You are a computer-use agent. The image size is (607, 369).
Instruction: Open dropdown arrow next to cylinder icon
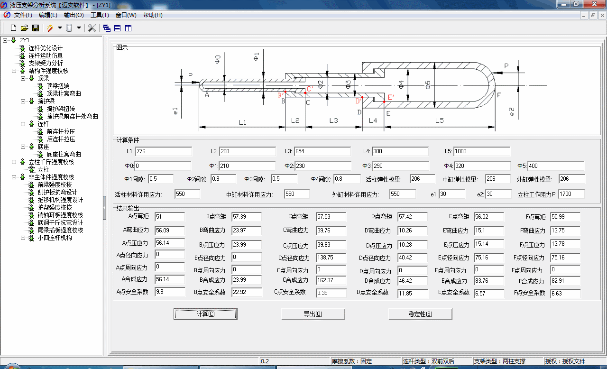click(79, 28)
